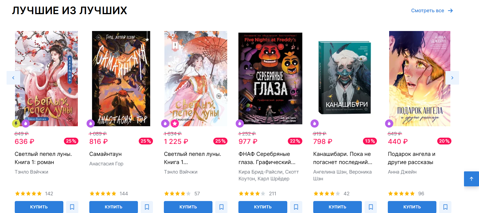Bookmark the 1 225 ₽ Светлый пепел луны book
This screenshot has width=479, height=213.
221,207
